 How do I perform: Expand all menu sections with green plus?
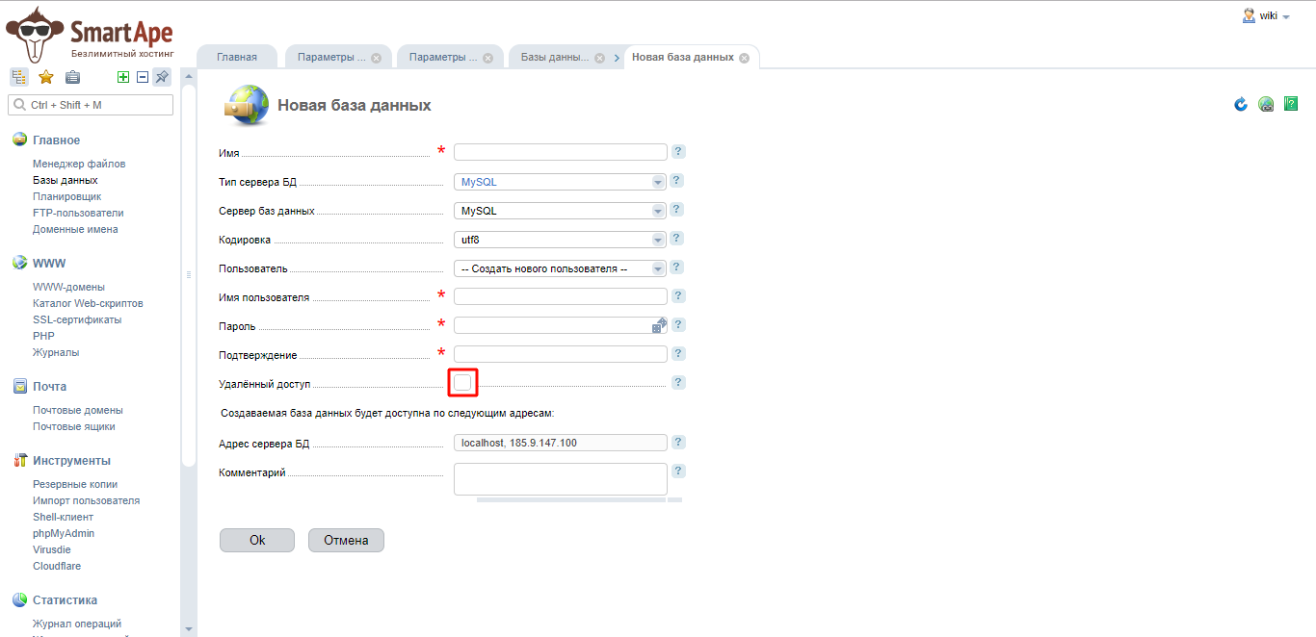[123, 78]
